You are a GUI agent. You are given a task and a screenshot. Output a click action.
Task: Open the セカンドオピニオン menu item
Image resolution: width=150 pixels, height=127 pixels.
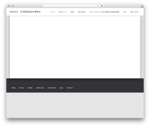tap(104, 12)
